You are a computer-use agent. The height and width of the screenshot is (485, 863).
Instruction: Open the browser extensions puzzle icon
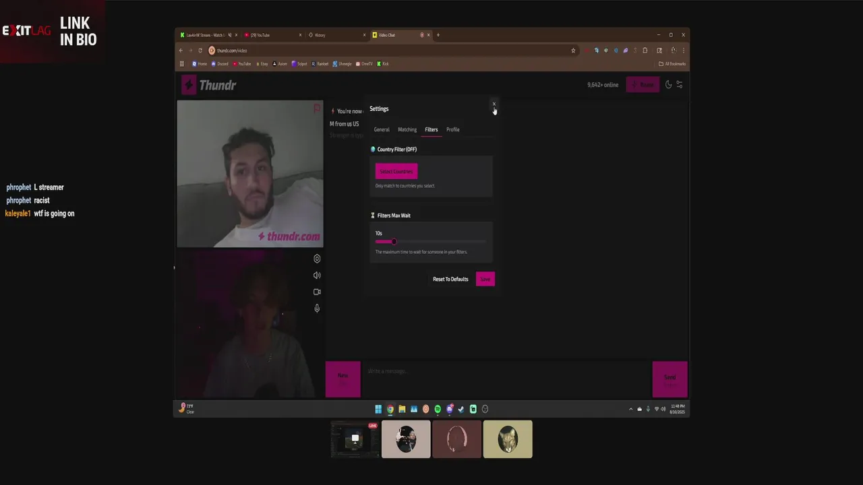pyautogui.click(x=645, y=51)
